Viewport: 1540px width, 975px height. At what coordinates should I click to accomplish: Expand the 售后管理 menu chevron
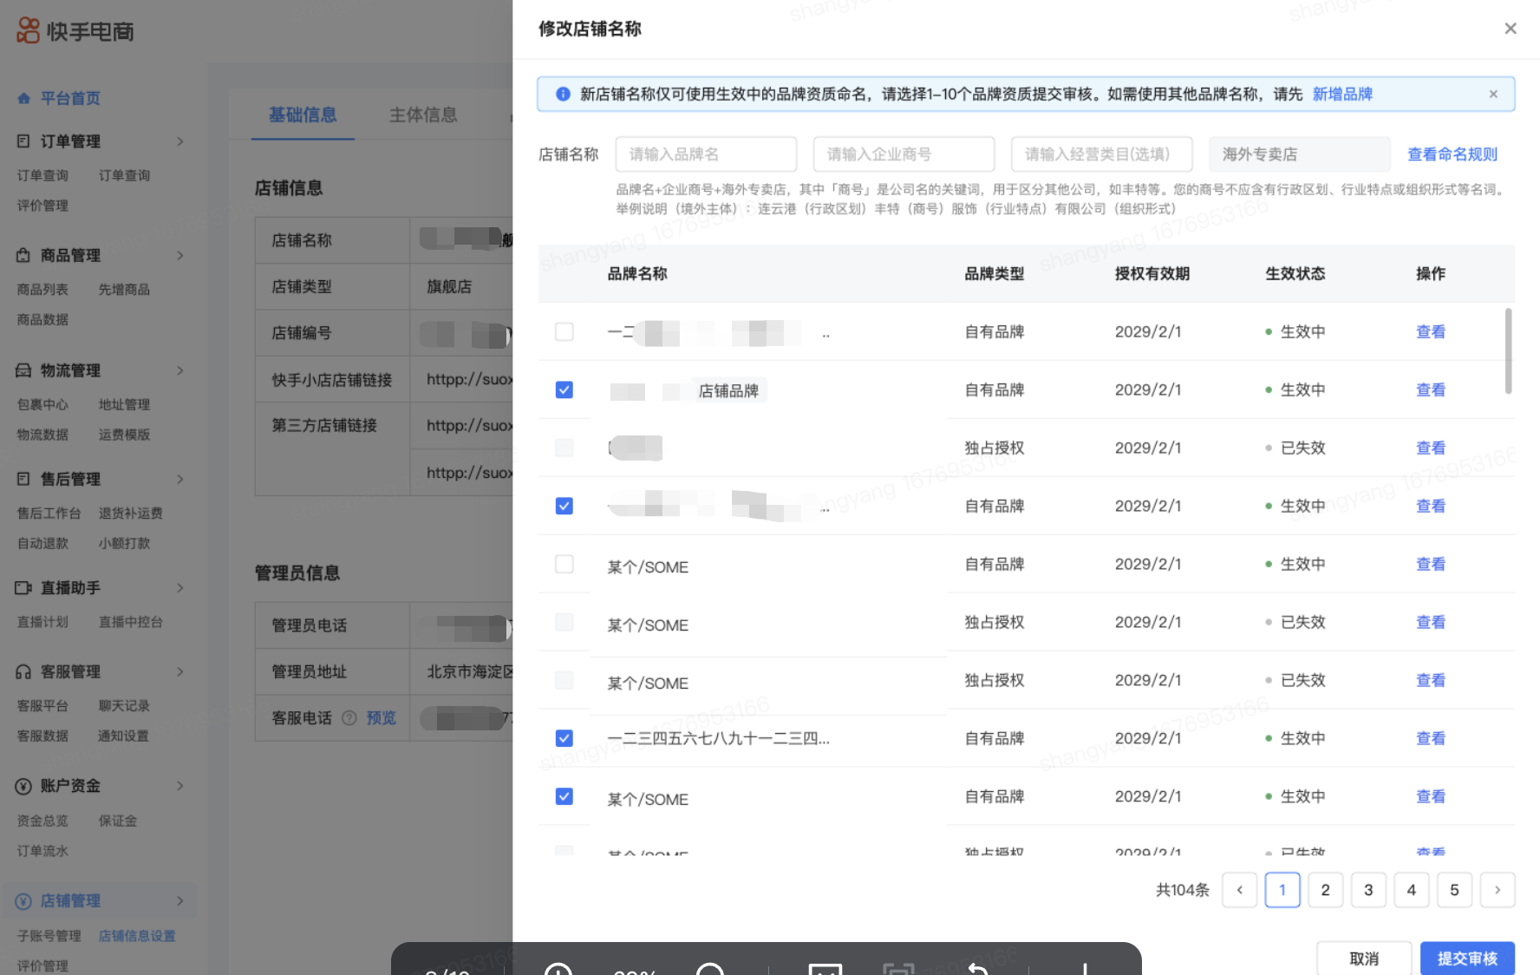[x=180, y=480]
